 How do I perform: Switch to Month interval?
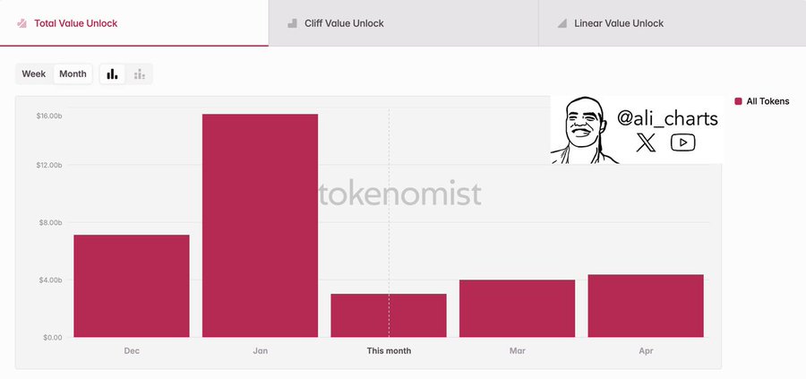[x=73, y=73]
